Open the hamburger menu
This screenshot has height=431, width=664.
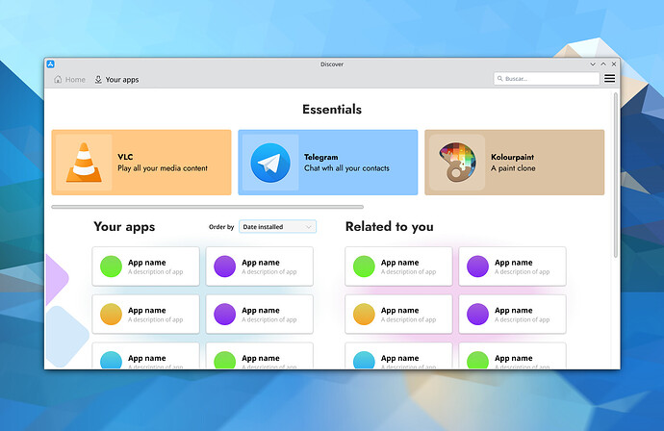point(609,79)
